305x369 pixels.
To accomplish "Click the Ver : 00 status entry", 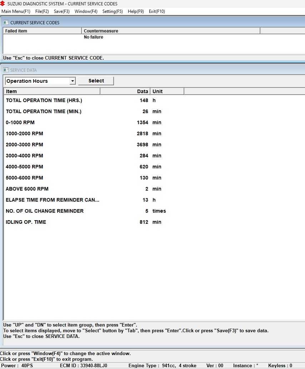I will 215,366.
